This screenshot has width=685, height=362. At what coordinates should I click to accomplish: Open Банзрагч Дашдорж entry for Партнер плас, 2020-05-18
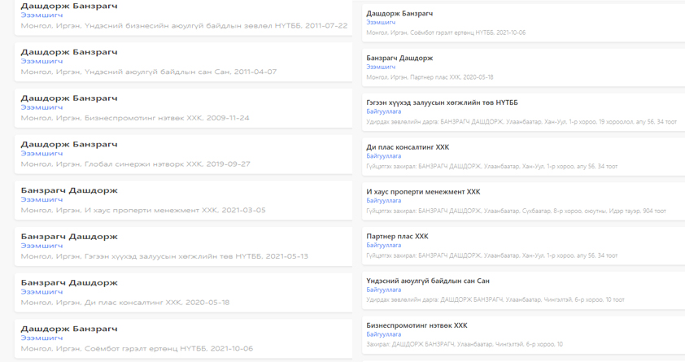[399, 58]
